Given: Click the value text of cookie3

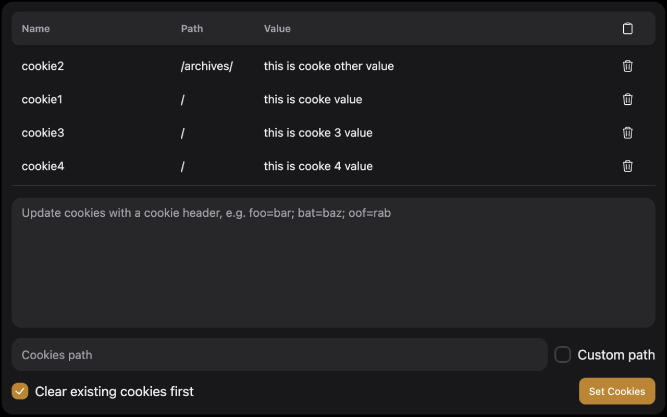Looking at the screenshot, I should 318,133.
